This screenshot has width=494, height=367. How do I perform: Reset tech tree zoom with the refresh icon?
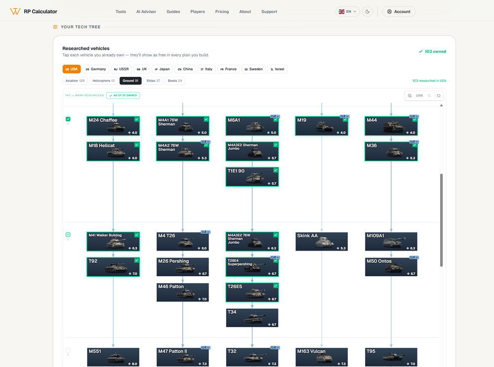pyautogui.click(x=439, y=96)
